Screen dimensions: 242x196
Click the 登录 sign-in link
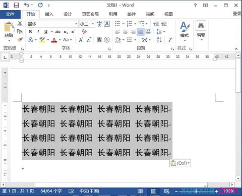click(x=237, y=14)
